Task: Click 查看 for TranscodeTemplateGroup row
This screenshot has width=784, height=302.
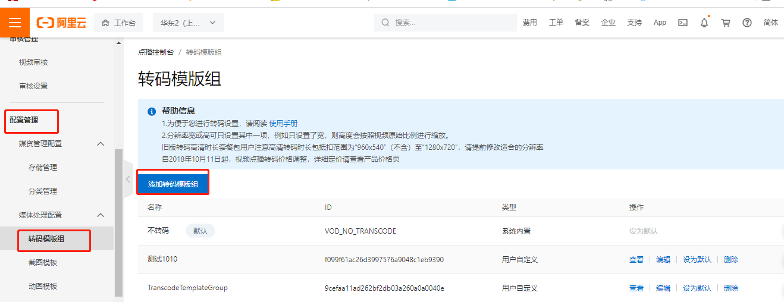Action: tap(636, 288)
